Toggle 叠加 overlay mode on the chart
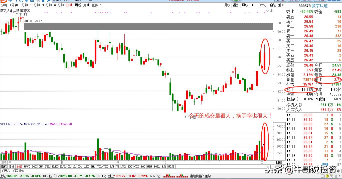The image size is (342, 179). (x=236, y=5)
